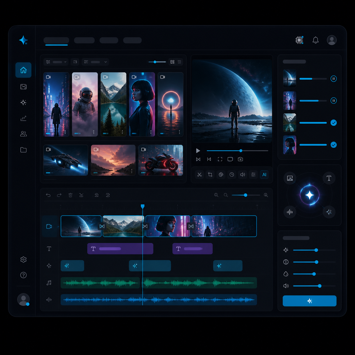Redo the timeline action
Image resolution: width=355 pixels, height=355 pixels.
(x=59, y=195)
